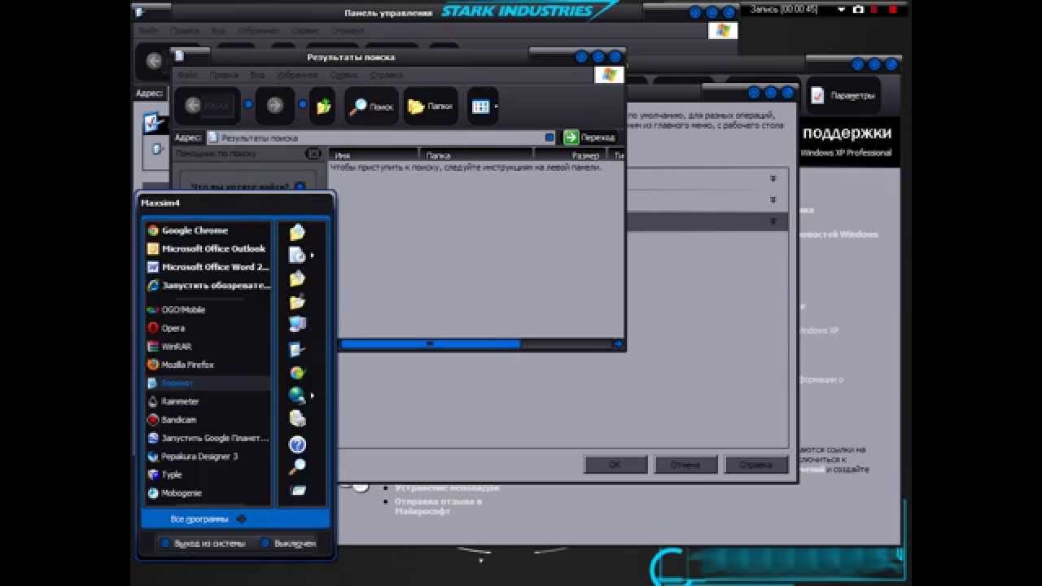Sort results by Размер column
The width and height of the screenshot is (1042, 586).
pos(571,155)
